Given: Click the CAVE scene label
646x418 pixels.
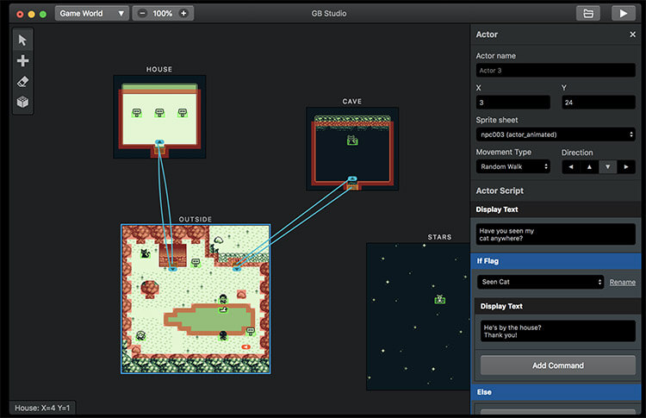Looking at the screenshot, I should click(x=352, y=102).
